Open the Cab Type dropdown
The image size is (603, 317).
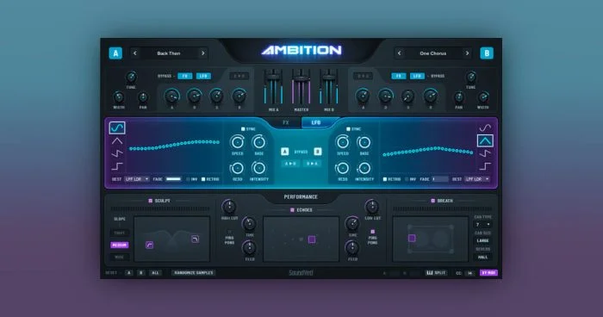tap(482, 225)
